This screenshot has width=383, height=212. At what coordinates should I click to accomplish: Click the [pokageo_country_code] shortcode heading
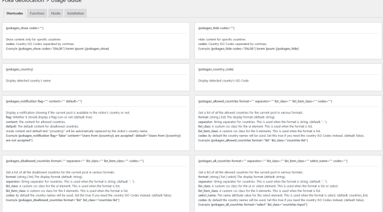point(215,70)
